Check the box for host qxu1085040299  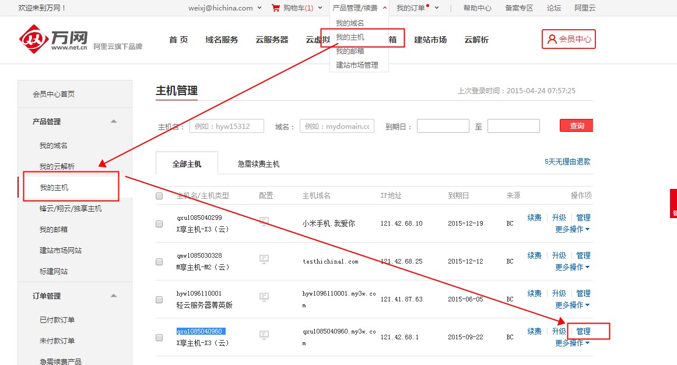[x=159, y=224]
